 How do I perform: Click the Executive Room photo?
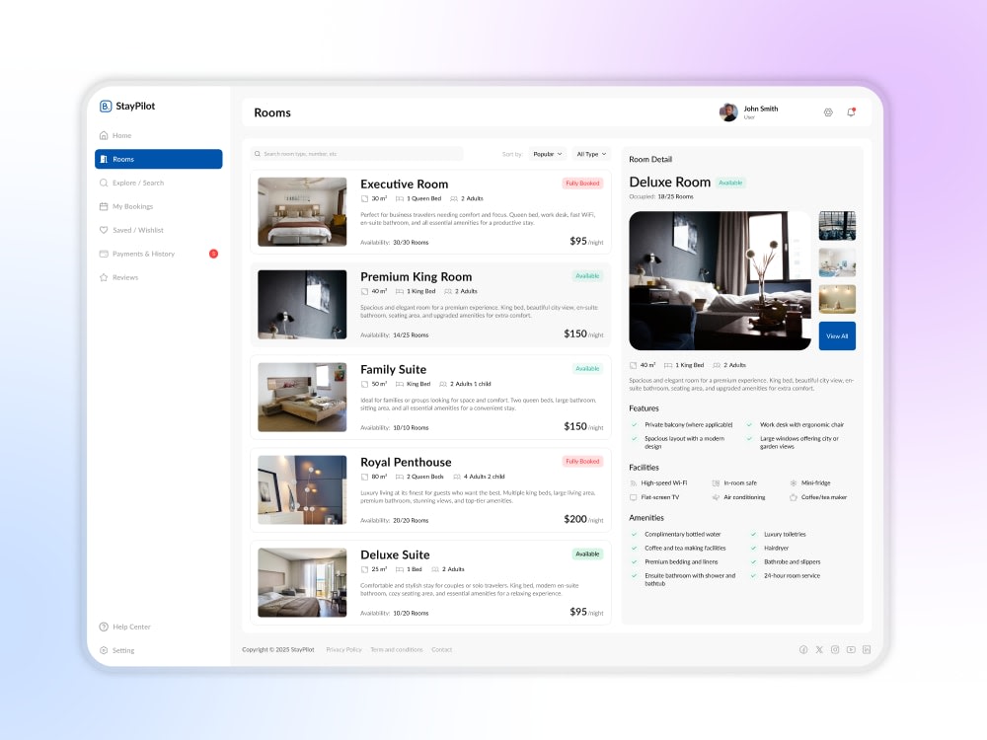[x=302, y=211]
